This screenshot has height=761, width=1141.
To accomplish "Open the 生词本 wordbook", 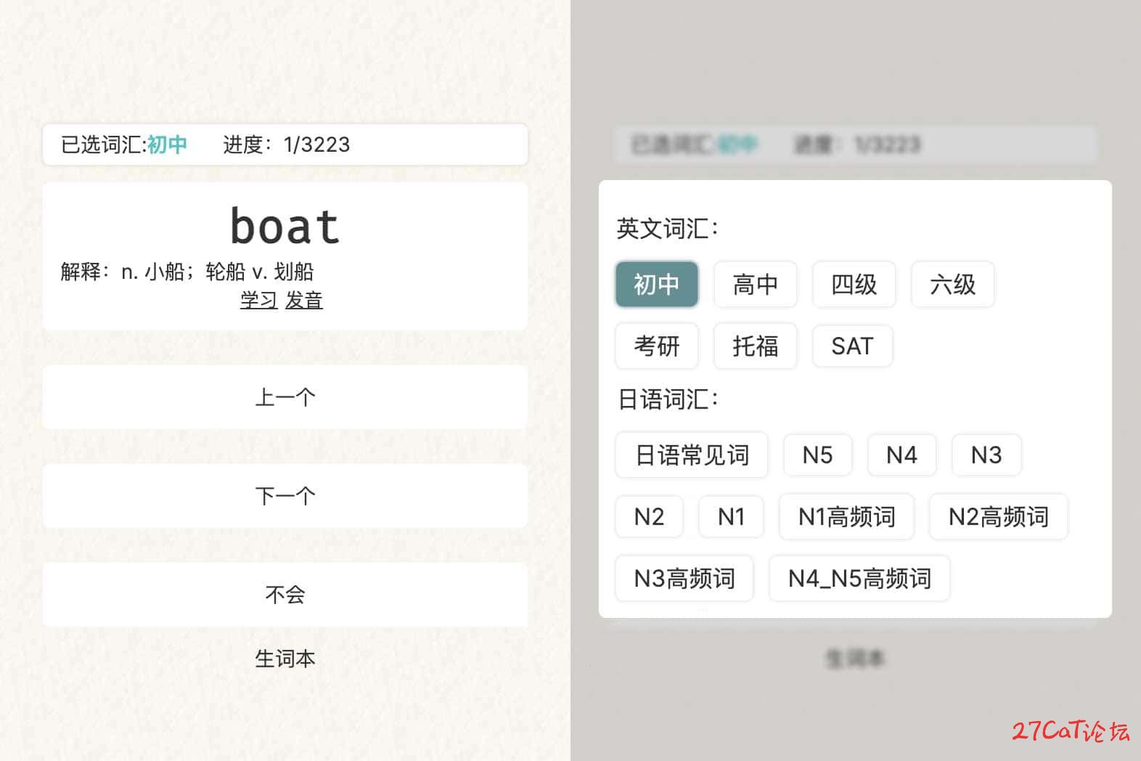I will tap(285, 659).
